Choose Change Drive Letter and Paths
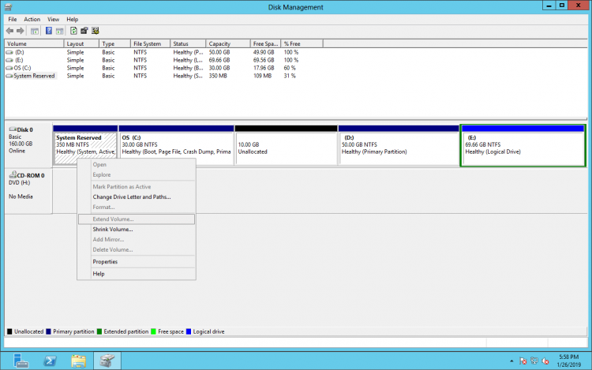Viewport: 592px width, 370px height. (132, 197)
